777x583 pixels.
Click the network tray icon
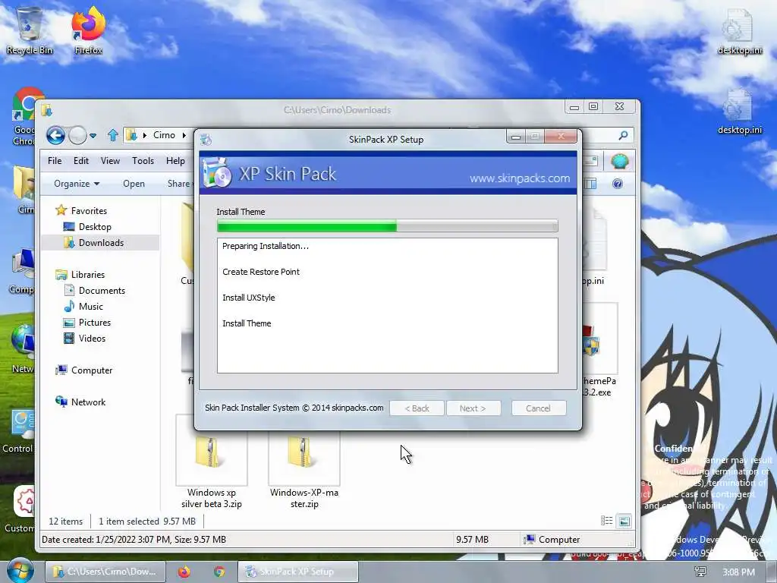click(700, 572)
